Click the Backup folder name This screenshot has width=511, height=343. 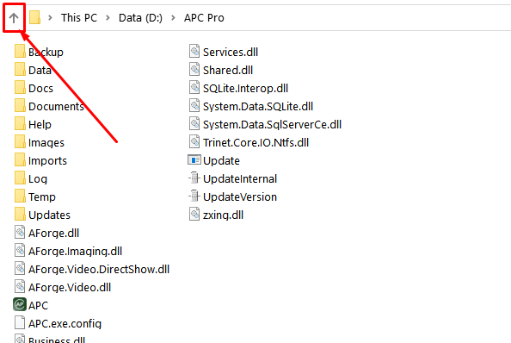click(46, 53)
